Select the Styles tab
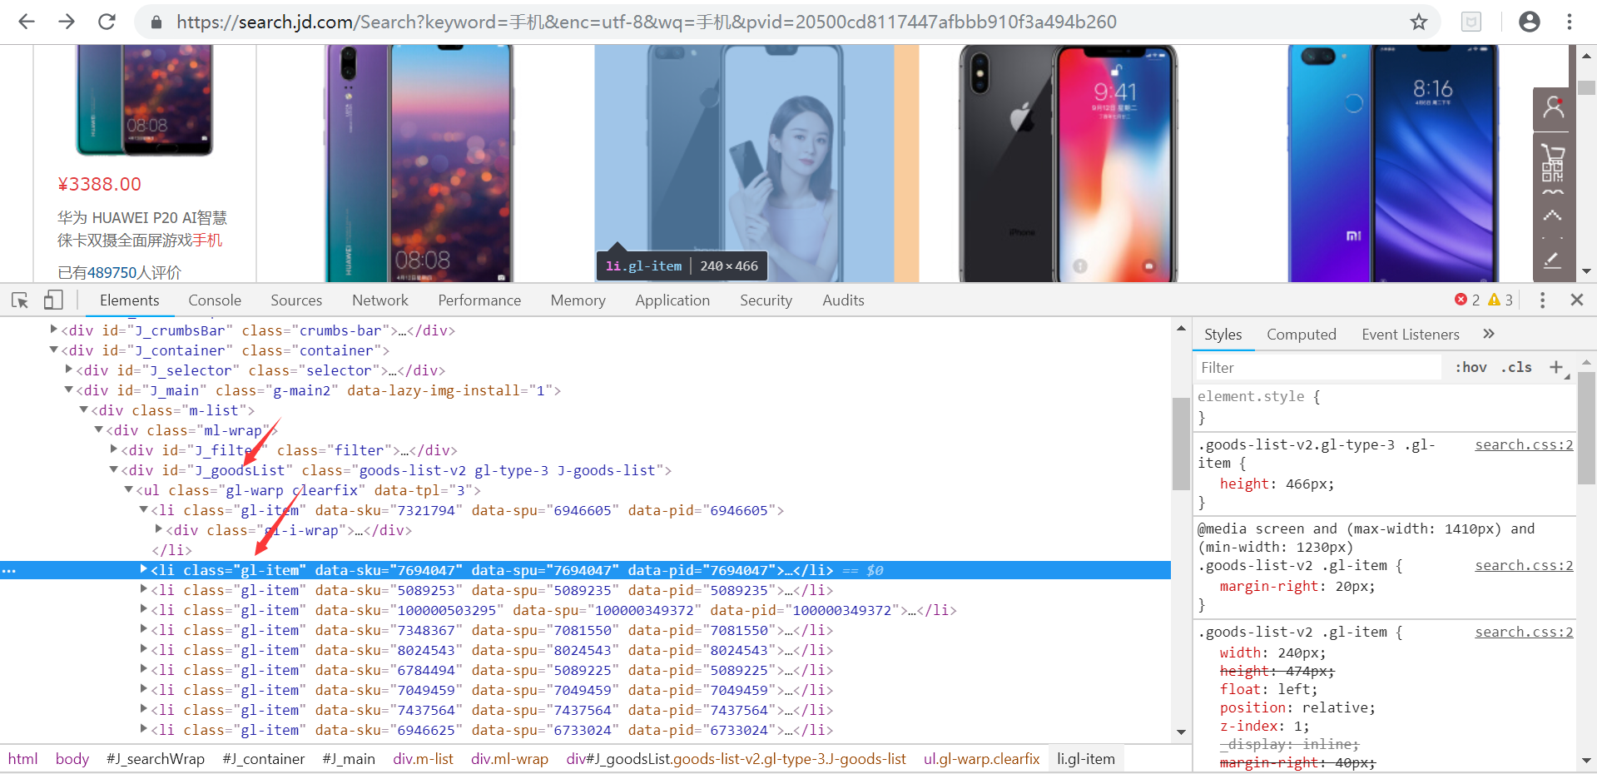This screenshot has width=1597, height=774. coord(1223,335)
